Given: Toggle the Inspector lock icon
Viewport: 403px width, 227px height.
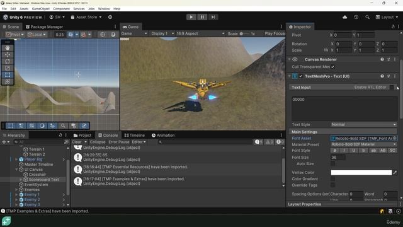Looking at the screenshot, I should click(393, 26).
